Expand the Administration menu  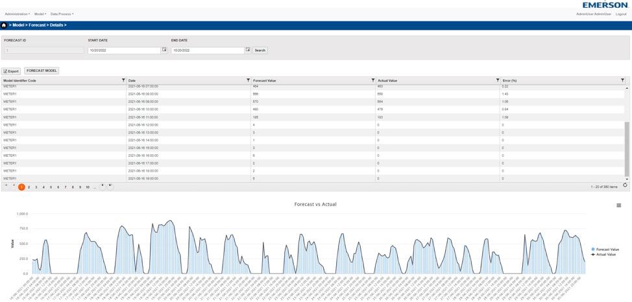(18, 14)
